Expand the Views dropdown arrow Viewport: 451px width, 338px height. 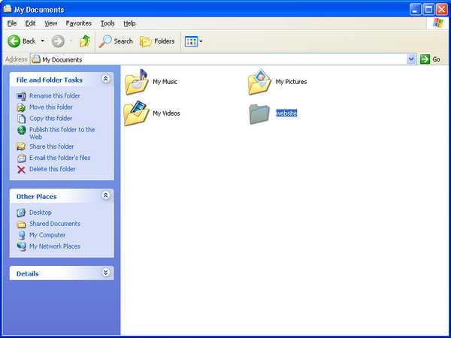(201, 41)
